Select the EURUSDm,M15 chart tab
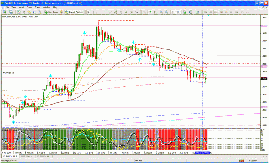 coord(10,156)
